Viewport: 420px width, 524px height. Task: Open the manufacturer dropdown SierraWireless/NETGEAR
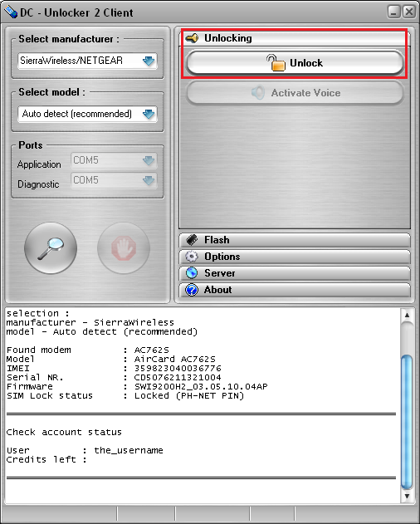(87, 61)
